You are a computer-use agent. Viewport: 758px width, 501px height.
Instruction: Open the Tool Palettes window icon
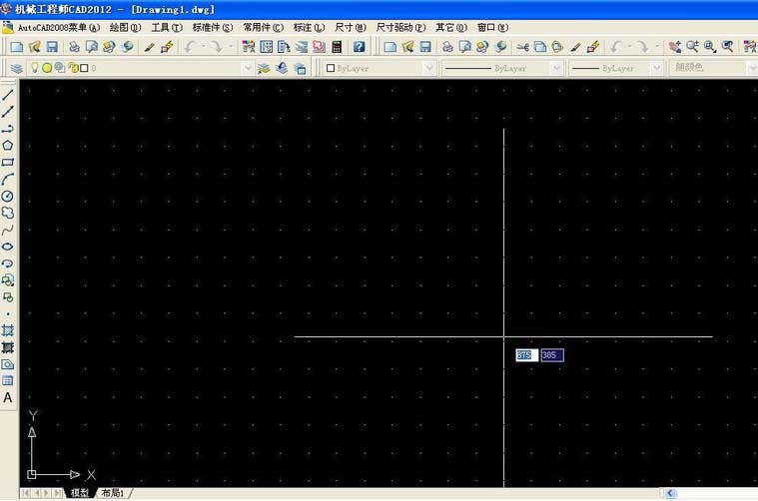click(x=284, y=47)
